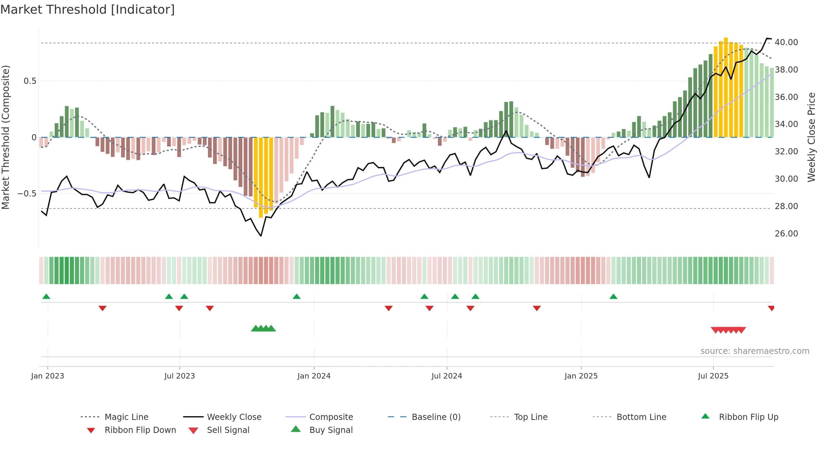The height and width of the screenshot is (462, 821).
Task: Click the Jan 2023 x-axis label
Action: [48, 376]
